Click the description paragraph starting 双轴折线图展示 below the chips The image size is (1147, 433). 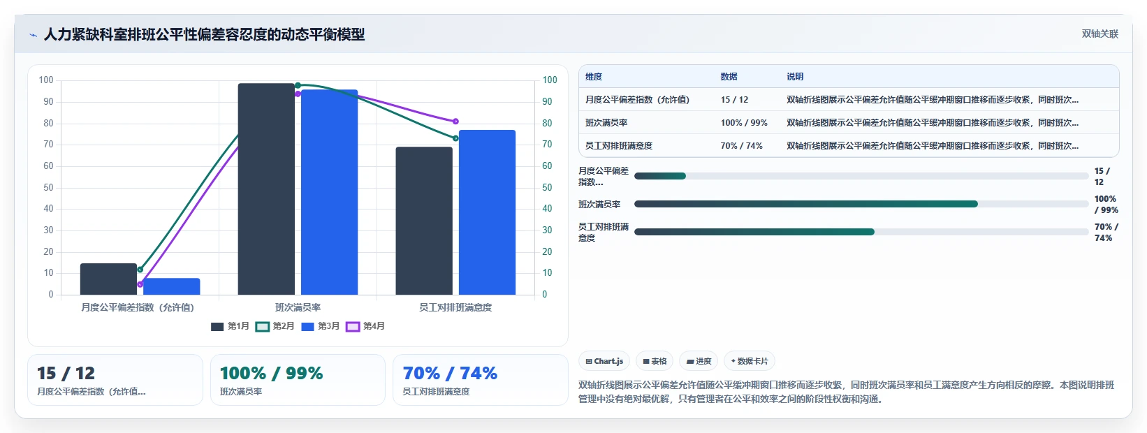pyautogui.click(x=847, y=392)
